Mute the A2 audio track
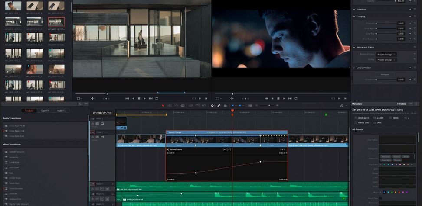This screenshot has width=422, height=206. tap(107, 199)
